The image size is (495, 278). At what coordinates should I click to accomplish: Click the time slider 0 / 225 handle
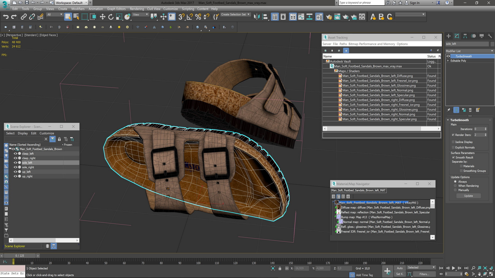(20, 256)
